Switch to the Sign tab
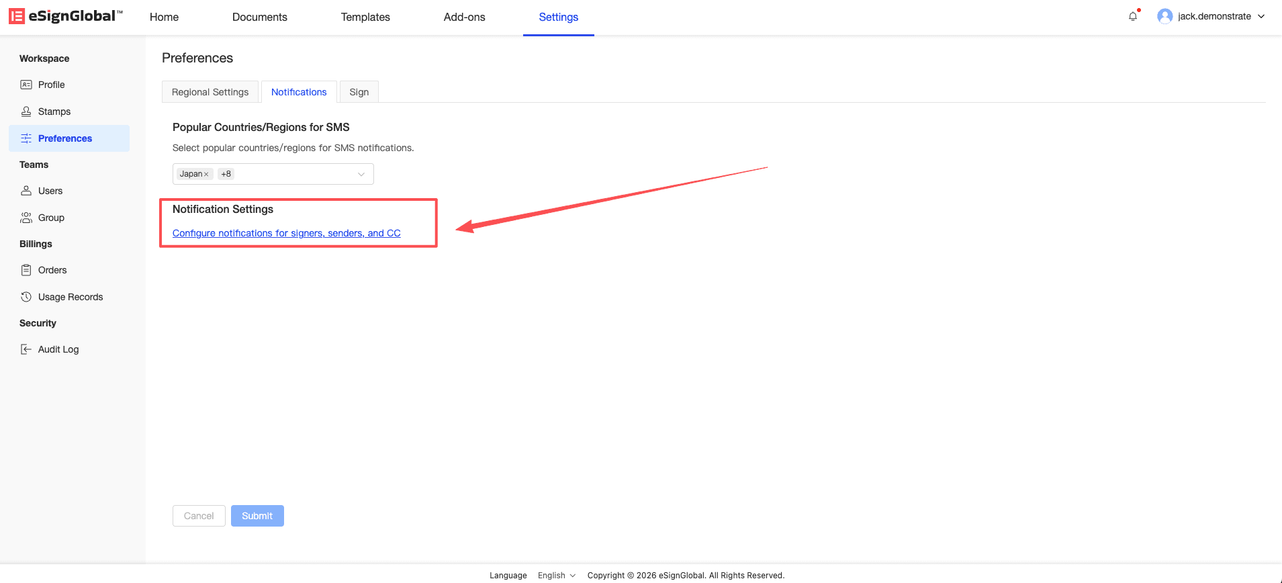Image resolution: width=1282 pixels, height=583 pixels. 359,92
